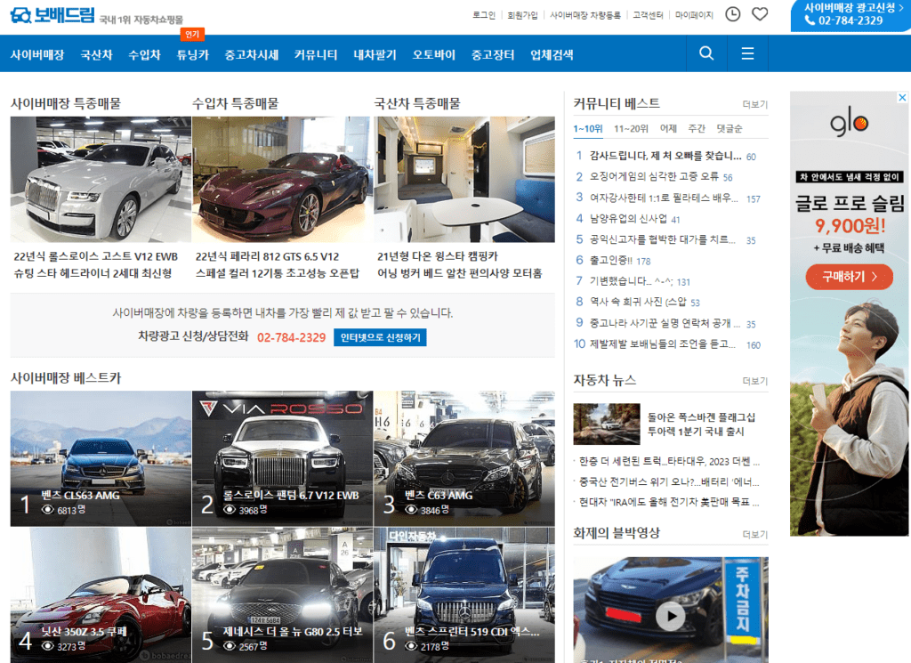This screenshot has width=911, height=663.
Task: Open post 제발제발 보배님들의 조언을
Action: [x=662, y=344]
